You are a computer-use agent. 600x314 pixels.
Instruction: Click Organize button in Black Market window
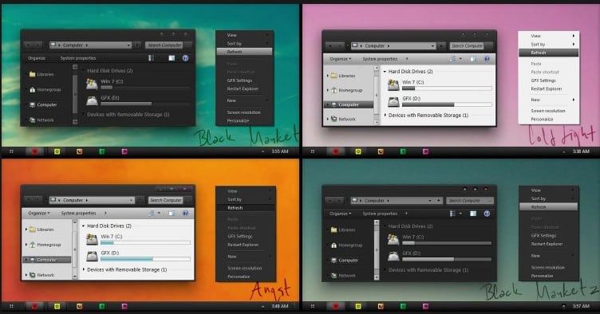coord(37,58)
